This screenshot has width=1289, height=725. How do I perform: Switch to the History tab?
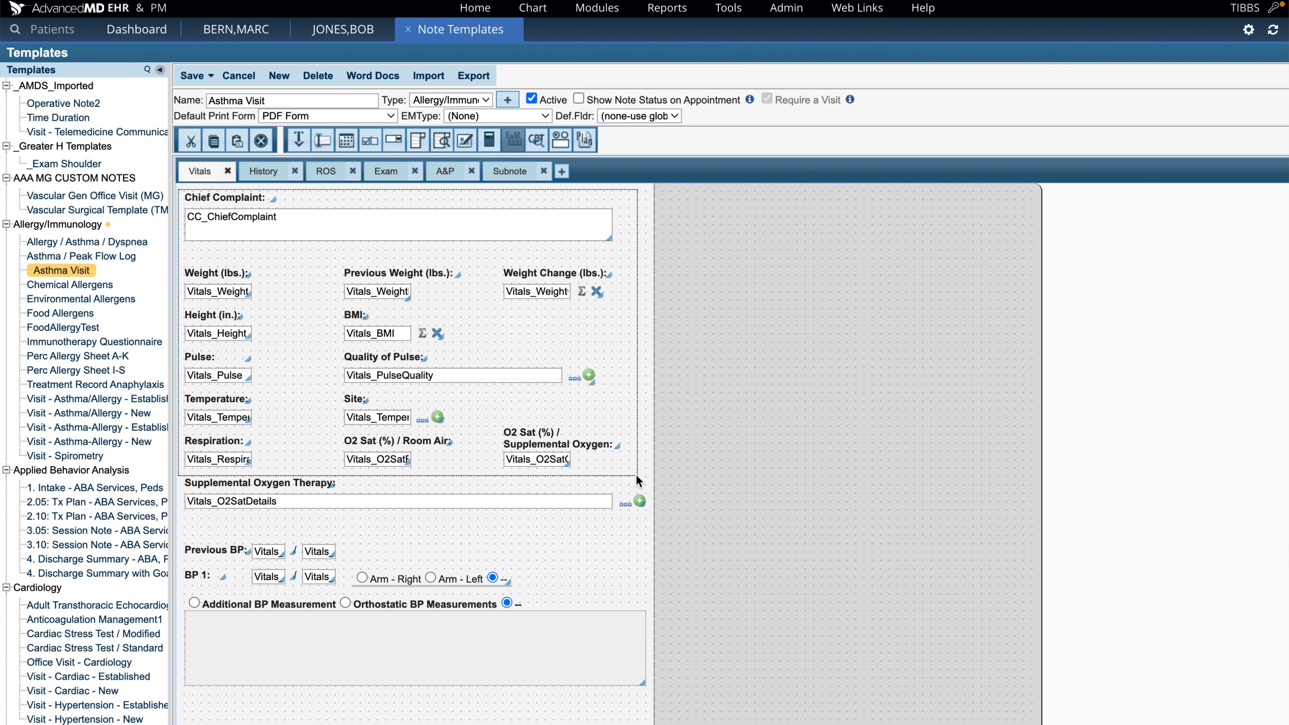263,171
